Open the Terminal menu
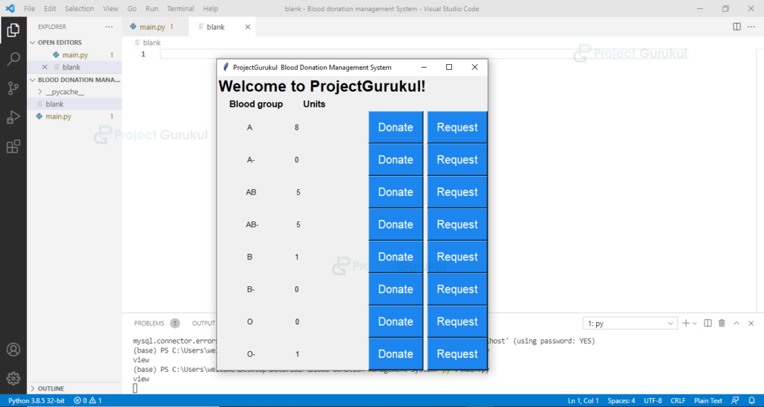This screenshot has height=407, width=764. pyautogui.click(x=181, y=9)
